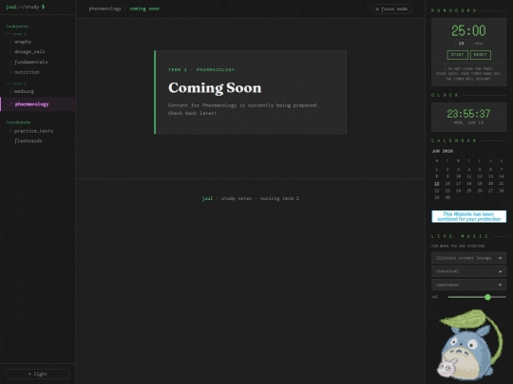Play the classical music station
The height and width of the screenshot is (384, 513).
tap(468, 271)
